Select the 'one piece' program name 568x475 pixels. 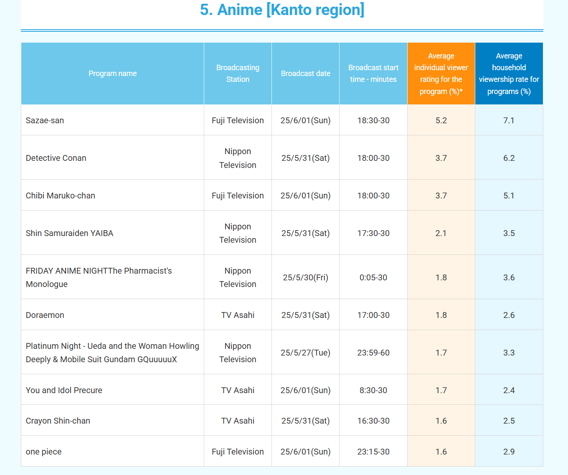(43, 452)
